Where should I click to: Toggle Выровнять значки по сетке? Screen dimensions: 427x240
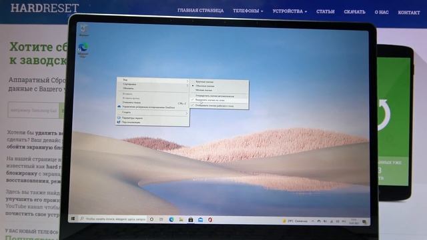click(x=210, y=100)
